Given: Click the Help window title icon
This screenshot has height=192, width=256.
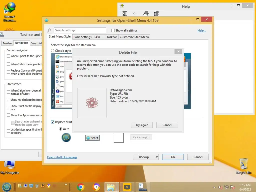Looking at the screenshot, I should (122, 6).
